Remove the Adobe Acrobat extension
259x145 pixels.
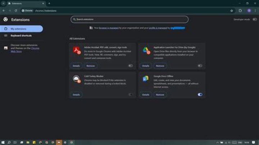91,66
